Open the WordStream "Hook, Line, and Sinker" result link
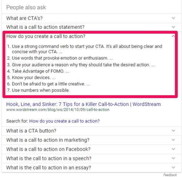The image size is (182, 177). pos(84,104)
